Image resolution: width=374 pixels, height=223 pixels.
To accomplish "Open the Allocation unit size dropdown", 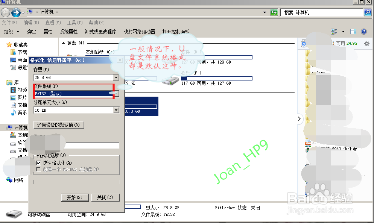I will tap(116, 110).
